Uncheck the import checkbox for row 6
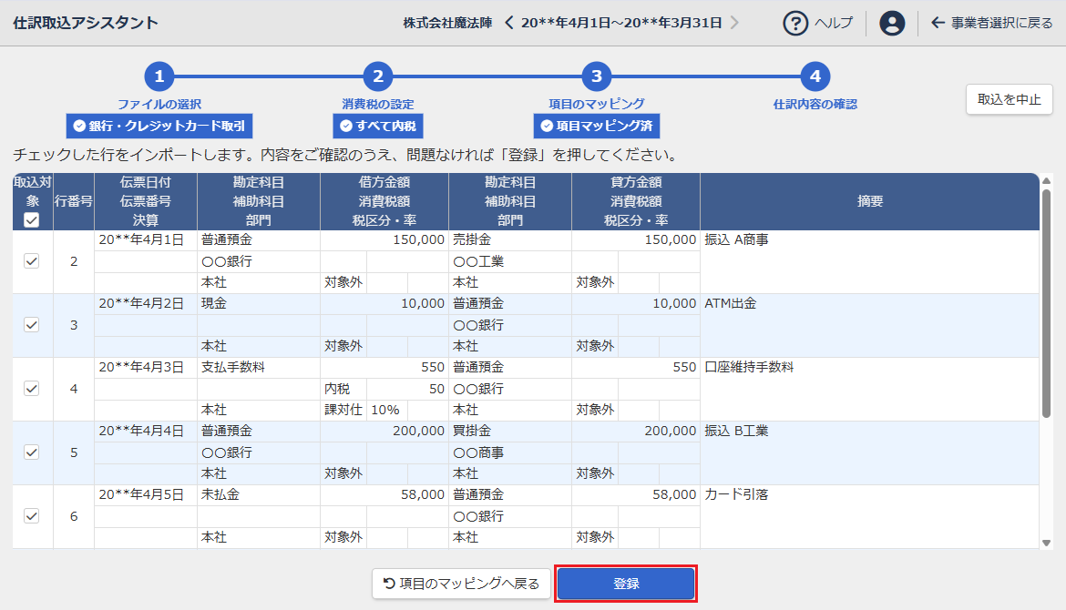This screenshot has width=1066, height=610. (x=32, y=516)
